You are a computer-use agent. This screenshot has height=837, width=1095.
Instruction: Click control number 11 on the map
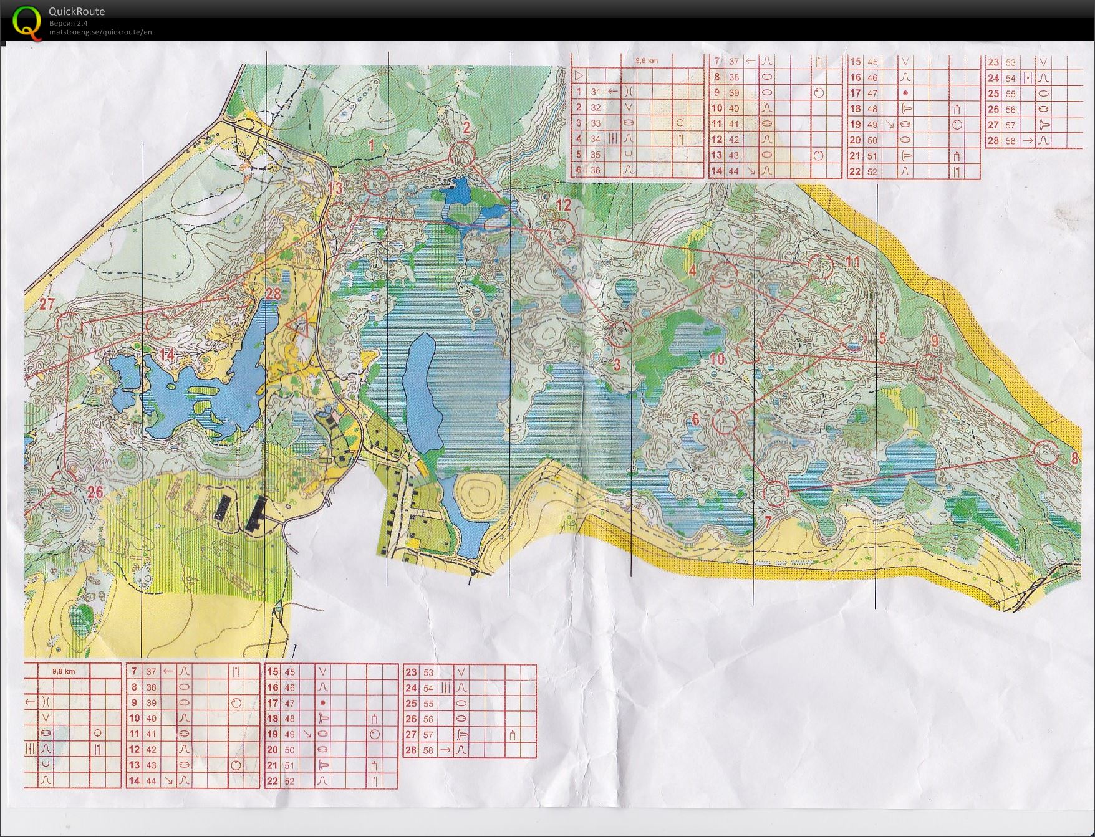pos(852,261)
